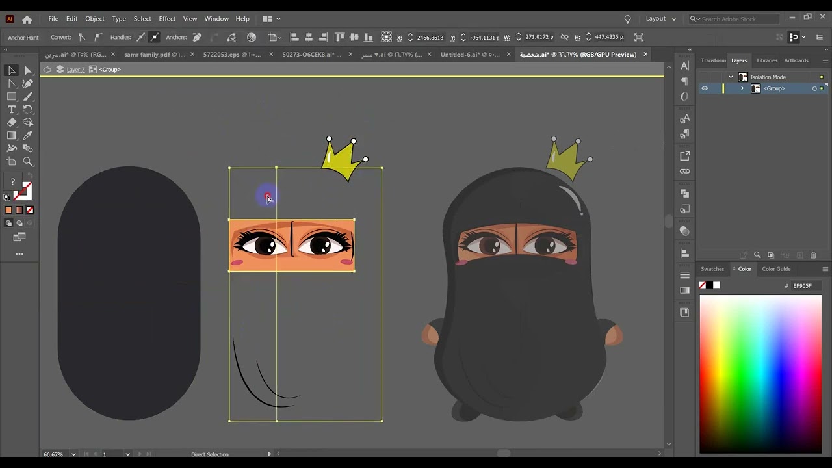Open Change Screen Mode button
Viewport: 832px width, 468px height.
click(19, 237)
